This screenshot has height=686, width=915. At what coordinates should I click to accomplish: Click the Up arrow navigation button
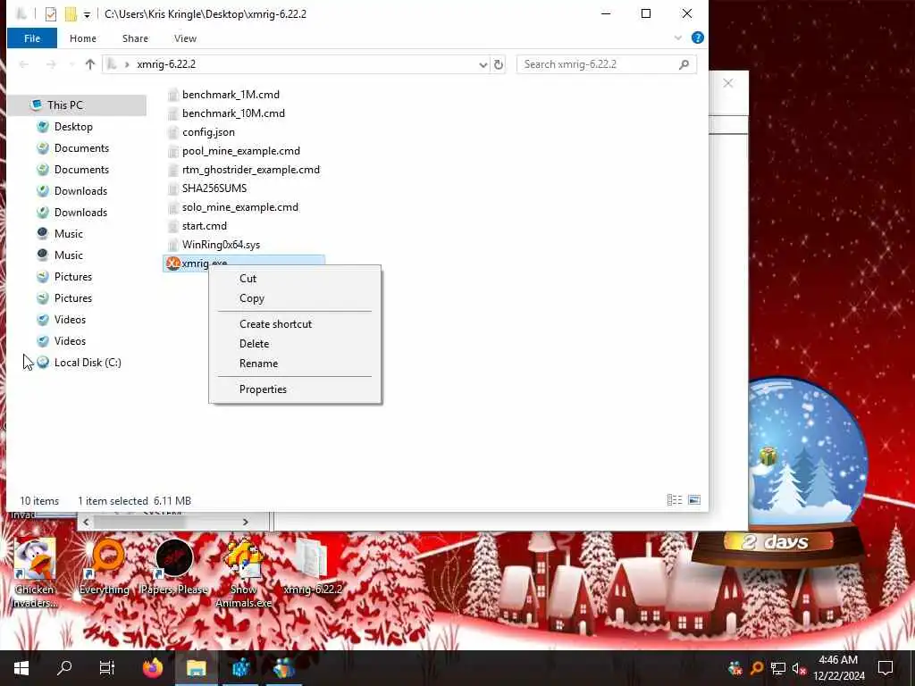click(x=90, y=64)
